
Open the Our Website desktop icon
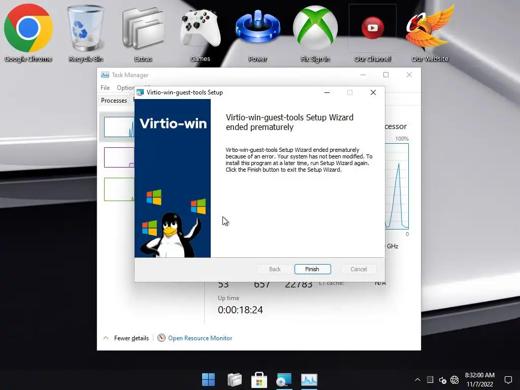point(430,33)
